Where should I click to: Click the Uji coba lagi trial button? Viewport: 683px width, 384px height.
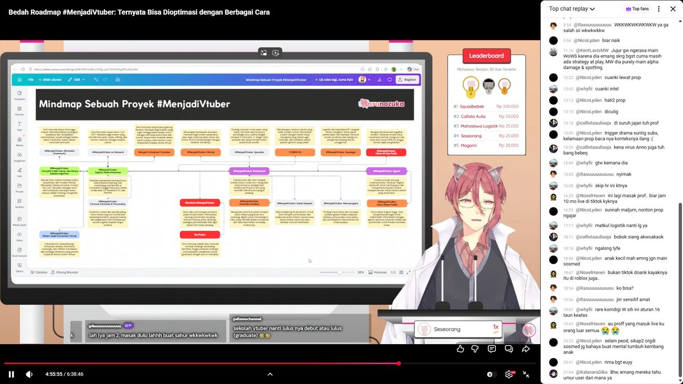pos(333,80)
